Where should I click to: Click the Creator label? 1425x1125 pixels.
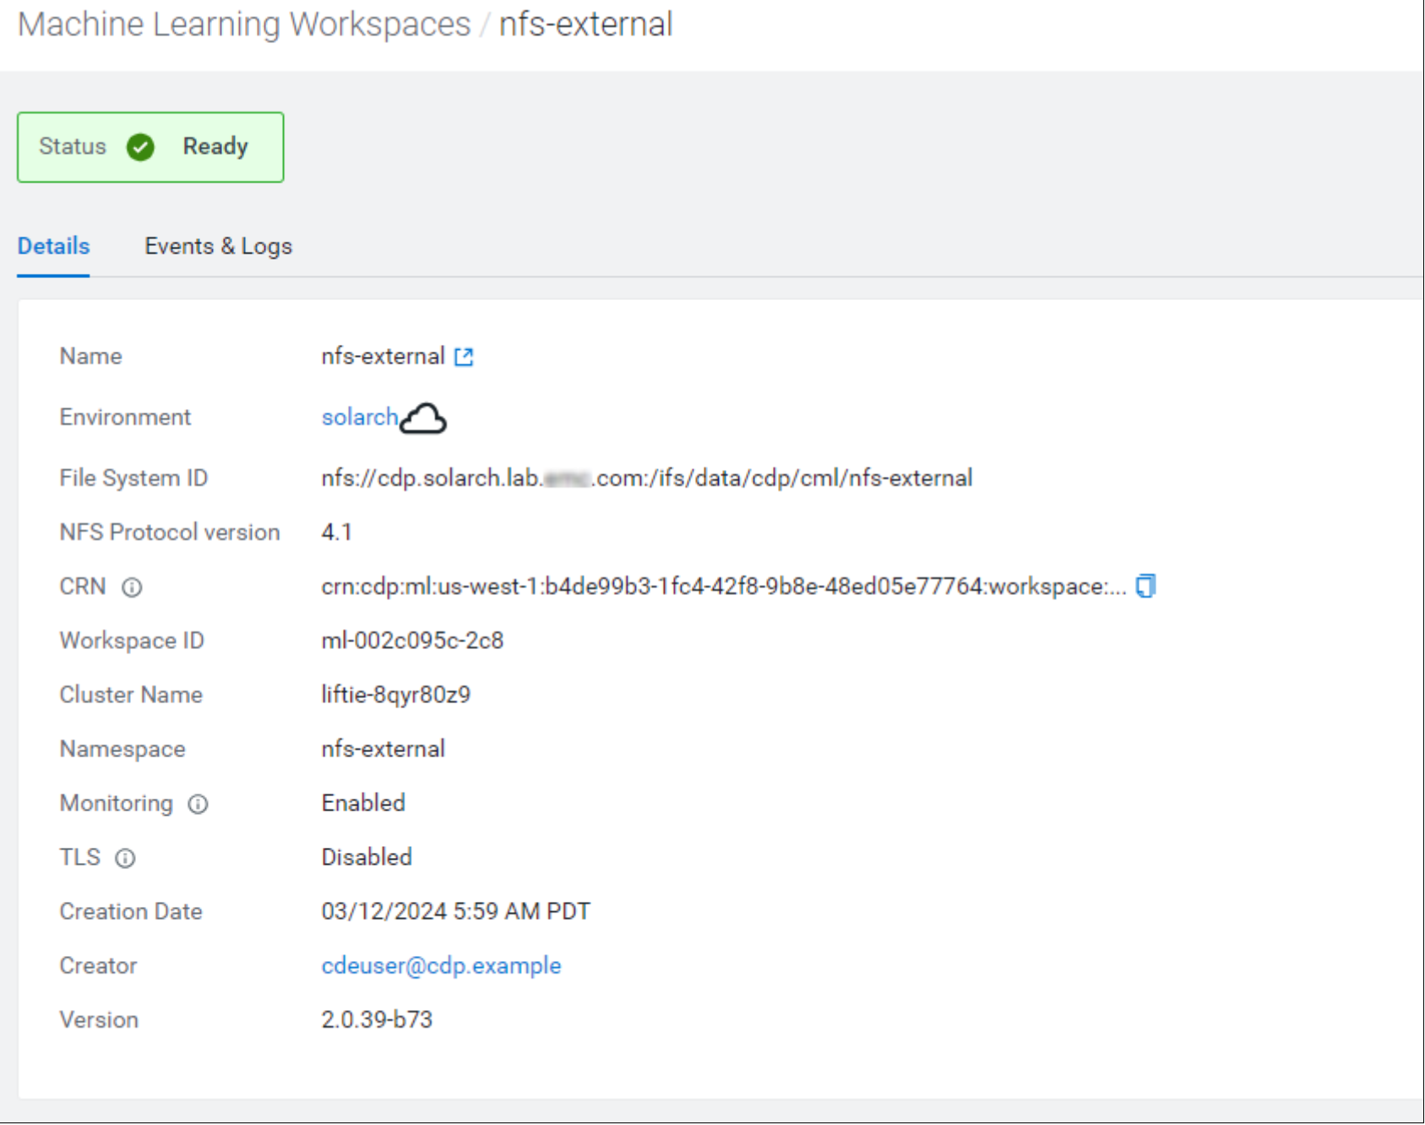[98, 965]
